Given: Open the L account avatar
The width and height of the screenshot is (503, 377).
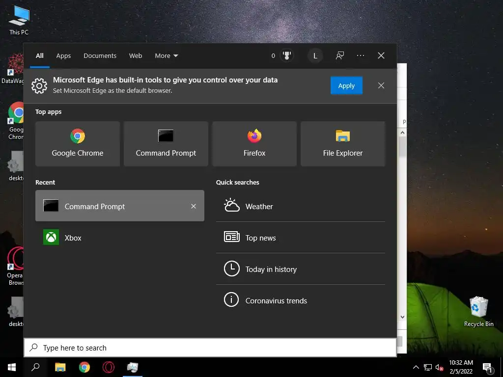Looking at the screenshot, I should click(315, 56).
